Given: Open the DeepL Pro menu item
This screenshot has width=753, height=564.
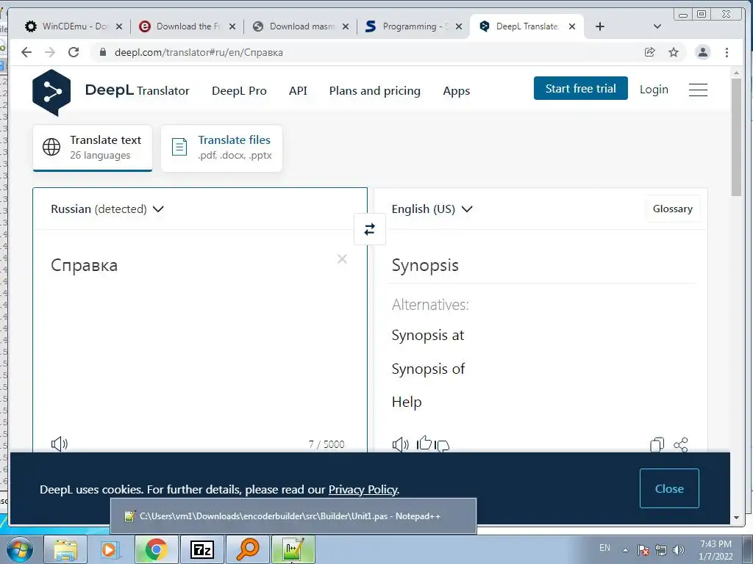Looking at the screenshot, I should 239,90.
